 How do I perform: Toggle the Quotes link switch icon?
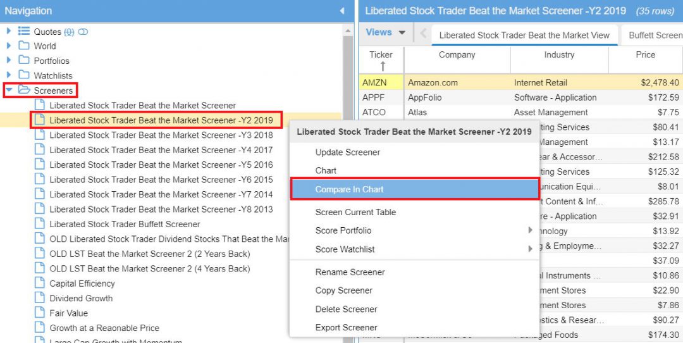pos(83,32)
